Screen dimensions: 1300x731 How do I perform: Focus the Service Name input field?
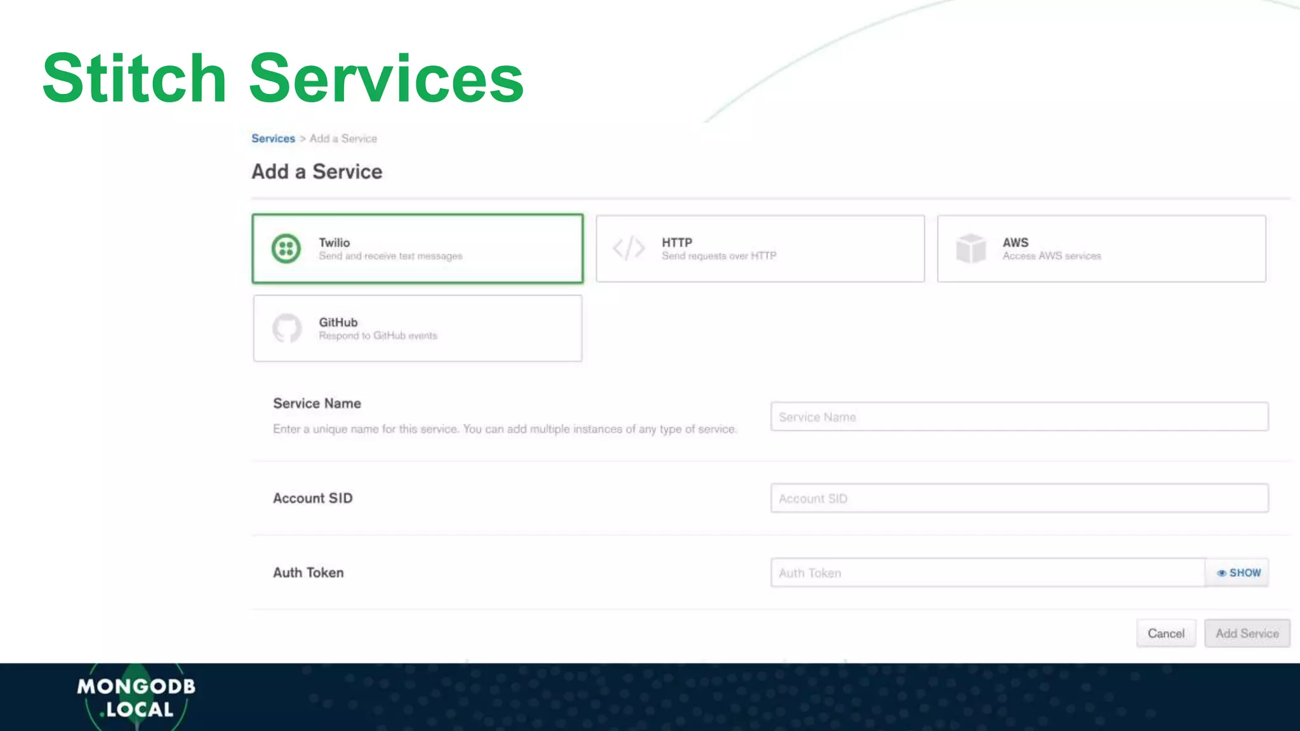click(1019, 417)
